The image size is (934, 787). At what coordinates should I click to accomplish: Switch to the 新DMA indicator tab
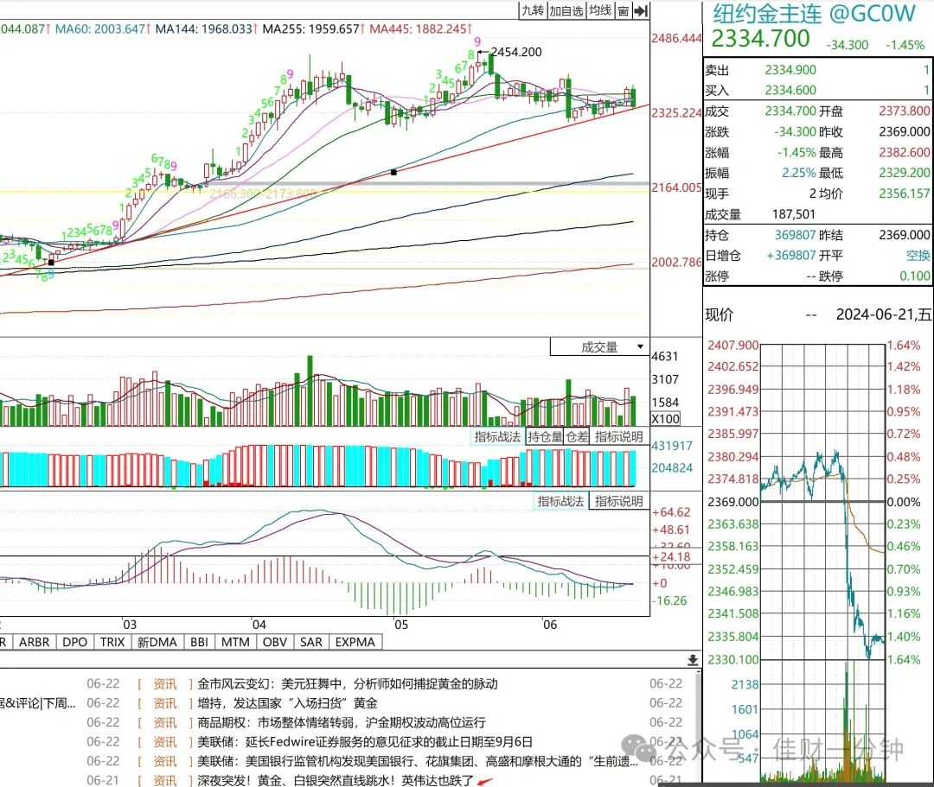157,642
